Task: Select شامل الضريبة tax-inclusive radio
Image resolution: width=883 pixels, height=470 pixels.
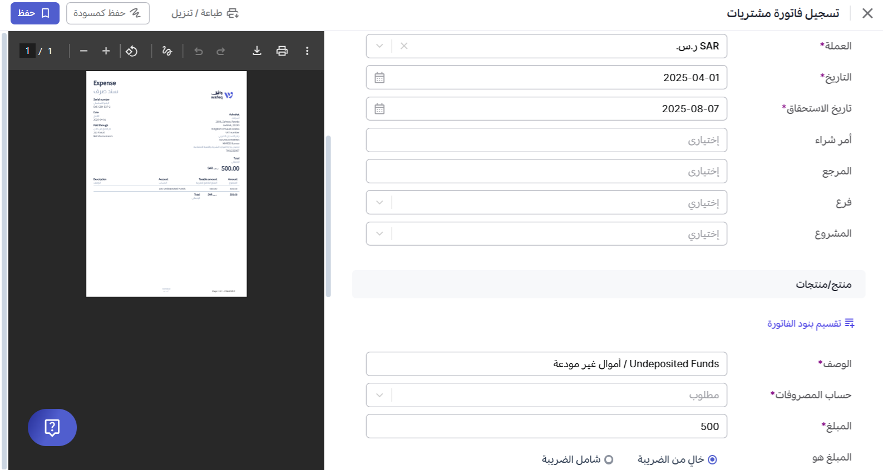Action: coord(609,459)
